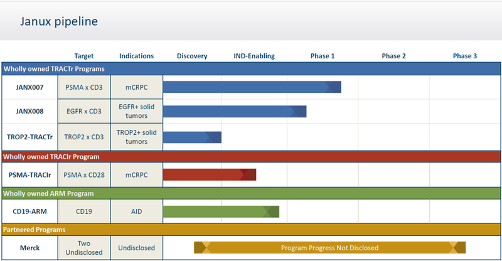This screenshot has height=261, width=502.
Task: Click the EGFR+ solid tumors indication cell
Action: click(136, 111)
